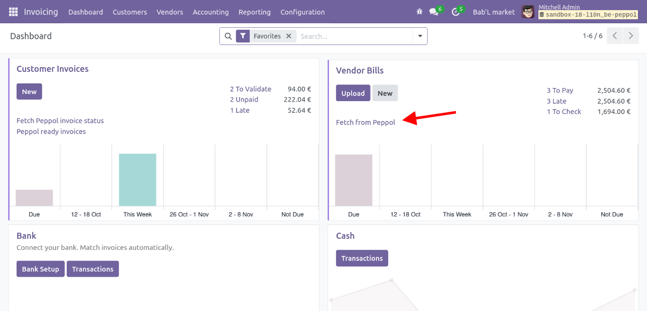The width and height of the screenshot is (647, 311).
Task: Go to the next page arrow
Action: click(x=630, y=36)
